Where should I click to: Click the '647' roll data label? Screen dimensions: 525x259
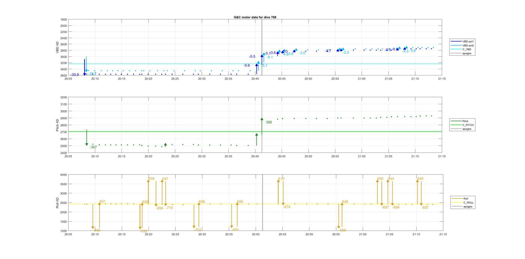point(165,179)
